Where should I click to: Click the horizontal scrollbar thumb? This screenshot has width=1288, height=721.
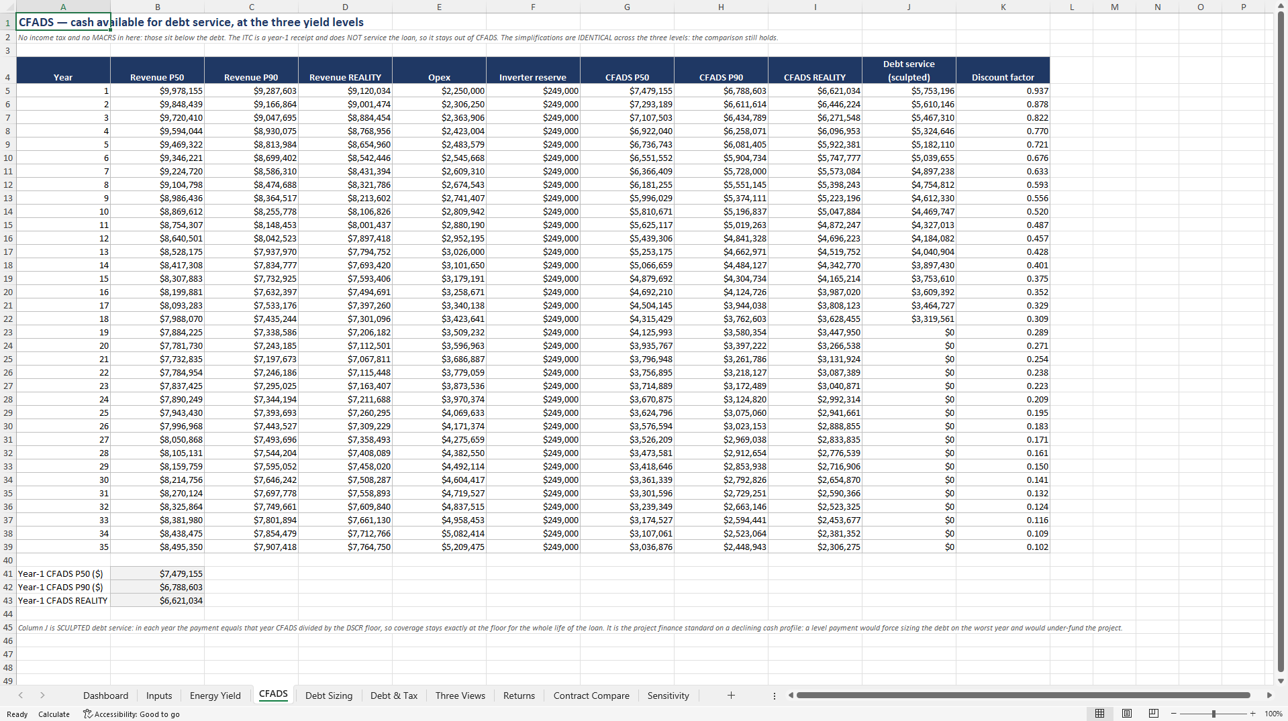pyautogui.click(x=1024, y=696)
